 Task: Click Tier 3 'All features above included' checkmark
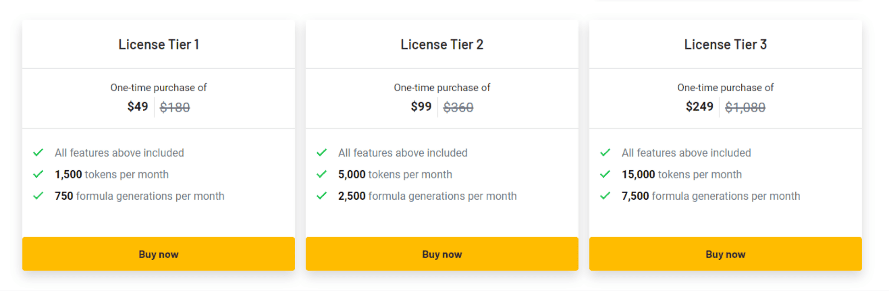(605, 152)
